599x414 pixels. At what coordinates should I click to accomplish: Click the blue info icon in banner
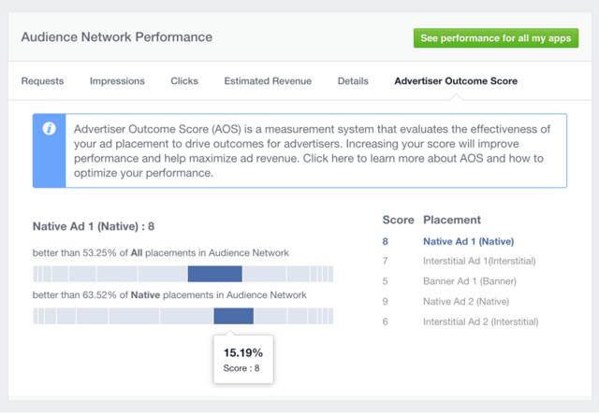pos(49,129)
